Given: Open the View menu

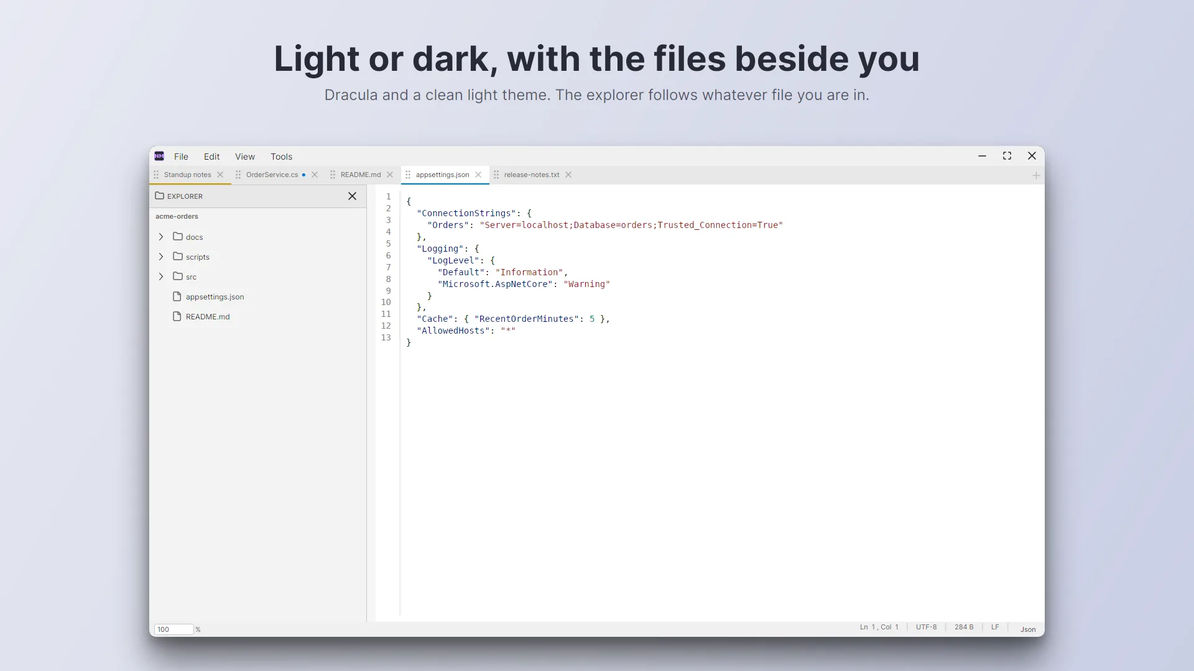Looking at the screenshot, I should 245,157.
